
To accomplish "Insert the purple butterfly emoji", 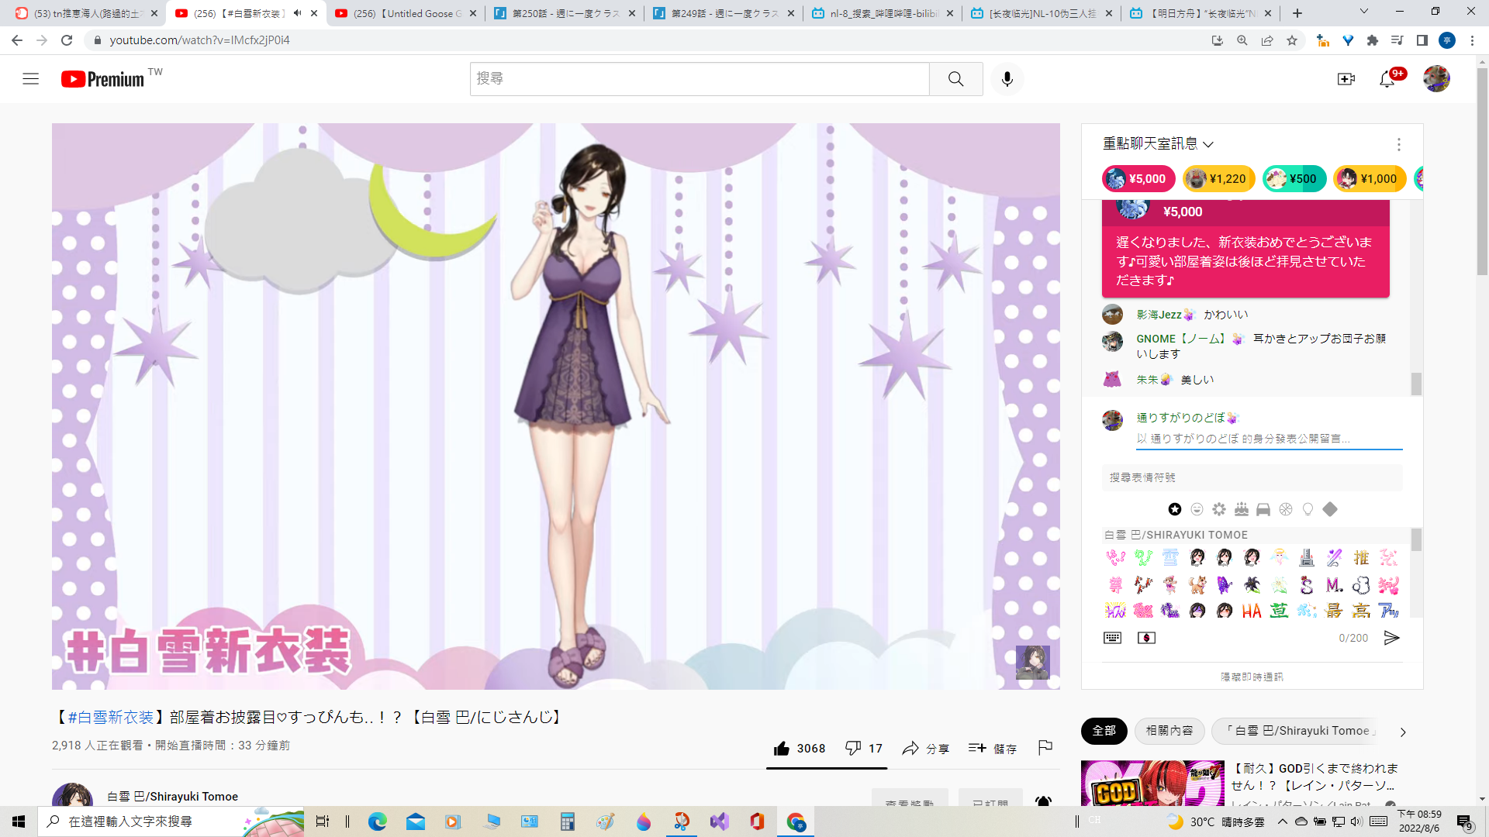I will (x=1225, y=584).
